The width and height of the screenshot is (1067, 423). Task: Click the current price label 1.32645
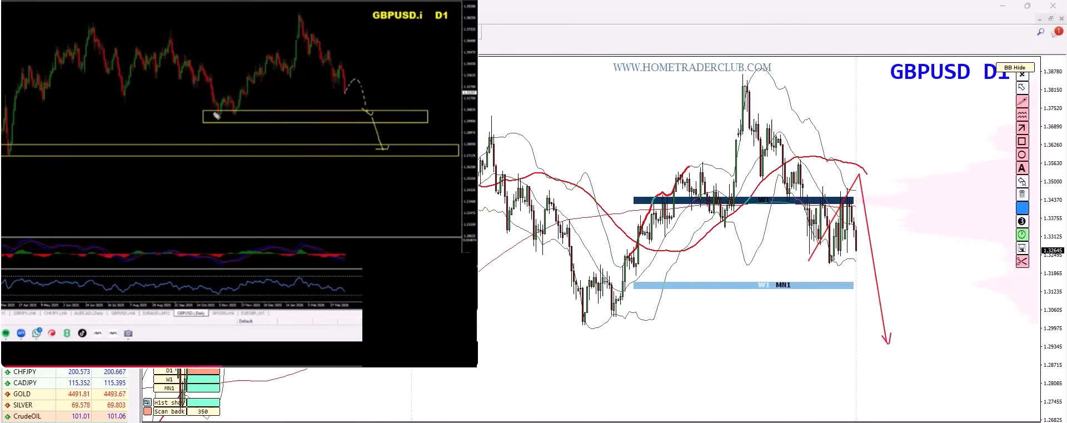click(x=1053, y=251)
